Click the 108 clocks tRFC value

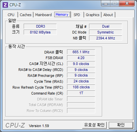click(81, 87)
